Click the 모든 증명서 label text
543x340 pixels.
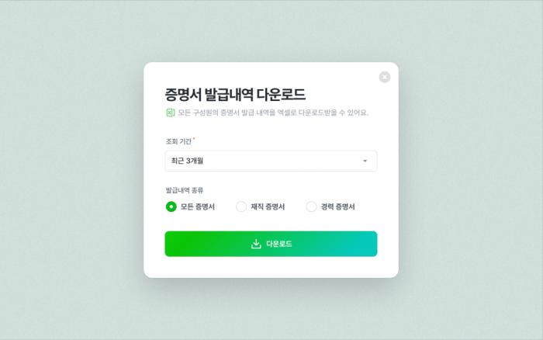pos(197,207)
